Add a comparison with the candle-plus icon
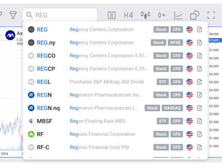The width and height of the screenshot is (222, 164). [162, 15]
